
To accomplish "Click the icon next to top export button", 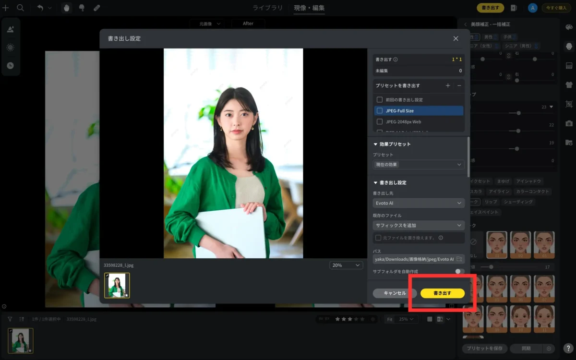I will (514, 8).
